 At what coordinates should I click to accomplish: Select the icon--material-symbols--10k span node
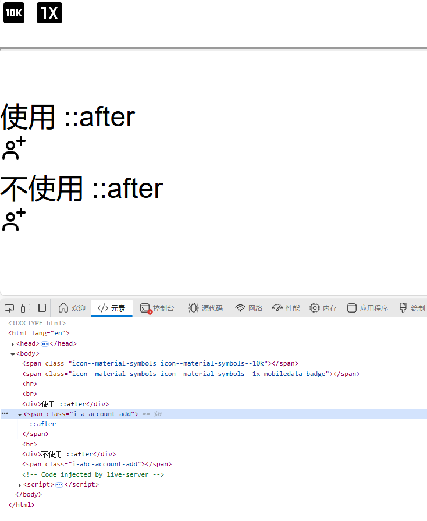point(160,363)
